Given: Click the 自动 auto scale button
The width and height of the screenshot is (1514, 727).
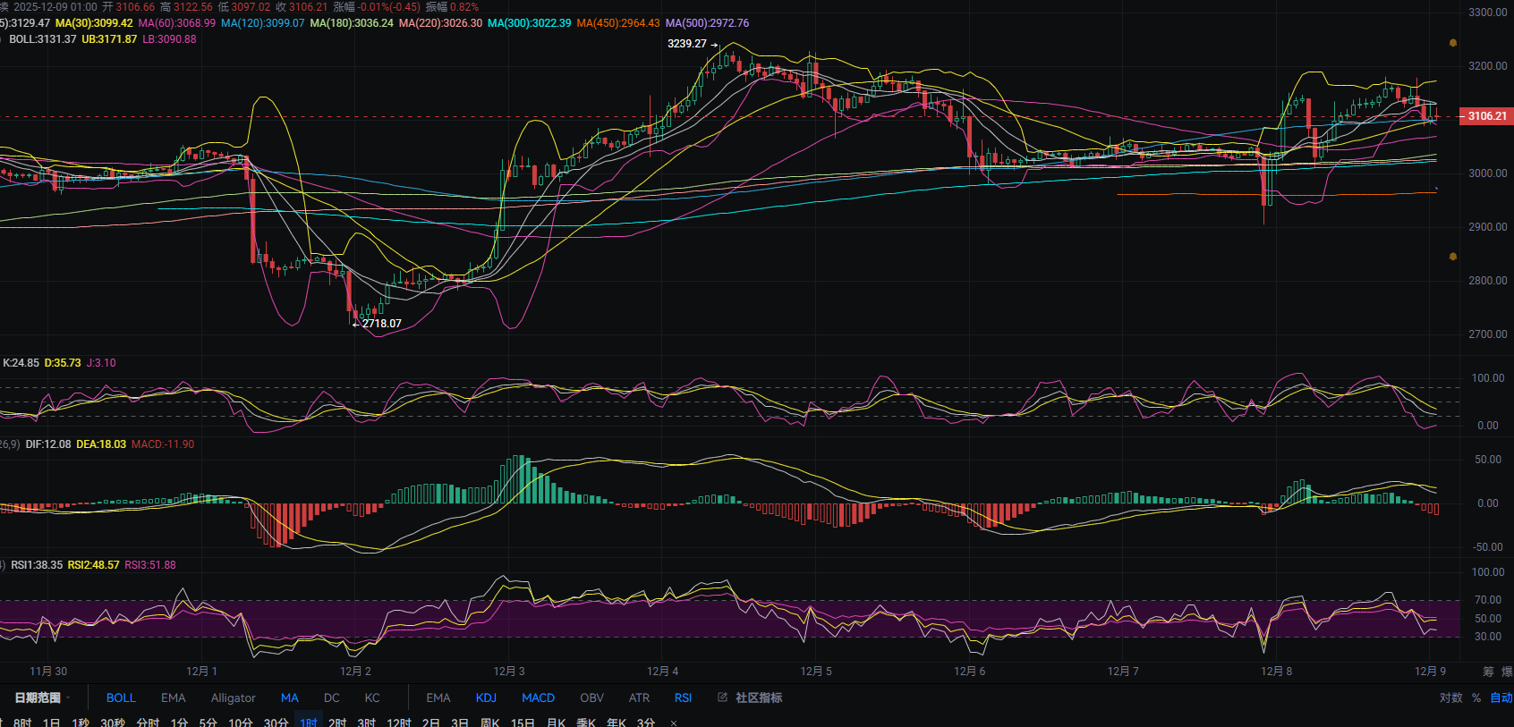Looking at the screenshot, I should pos(1501,697).
